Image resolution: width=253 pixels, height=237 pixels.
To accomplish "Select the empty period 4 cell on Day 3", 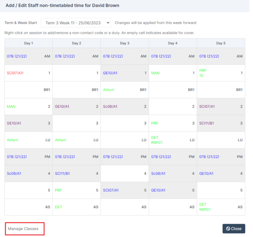I will click(x=125, y=173).
